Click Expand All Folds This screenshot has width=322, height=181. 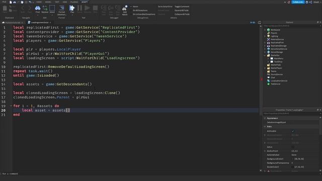[182, 10]
